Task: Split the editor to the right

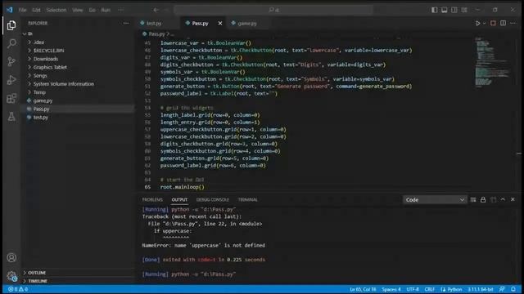Action: coord(503,23)
